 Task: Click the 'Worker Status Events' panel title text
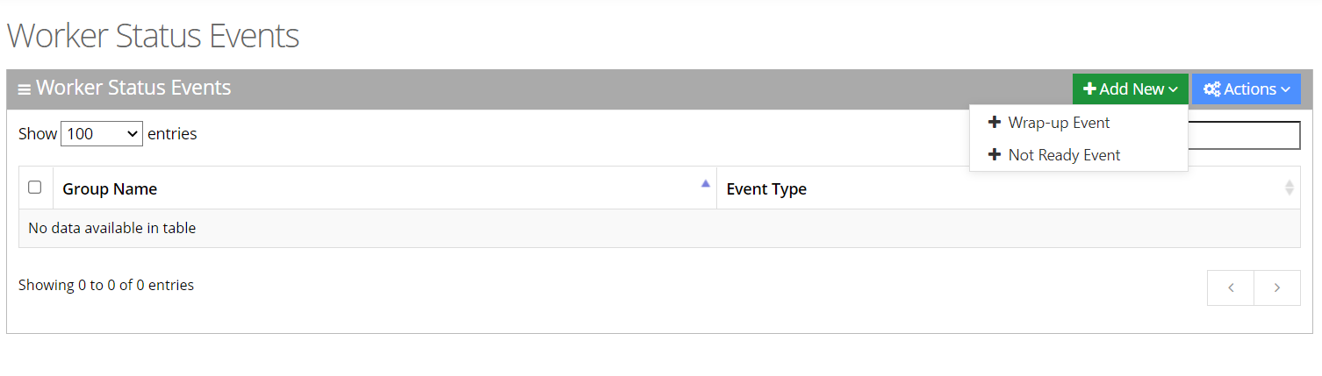[x=133, y=89]
